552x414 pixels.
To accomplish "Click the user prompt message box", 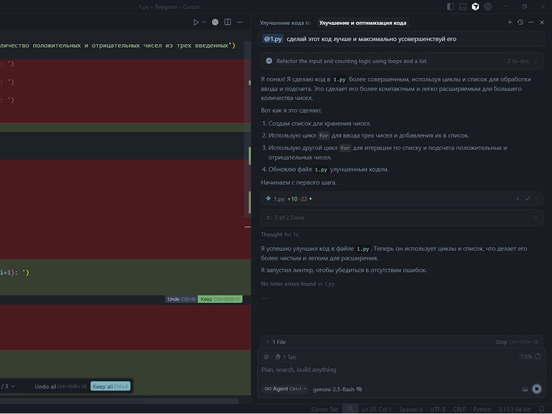I will click(402, 39).
